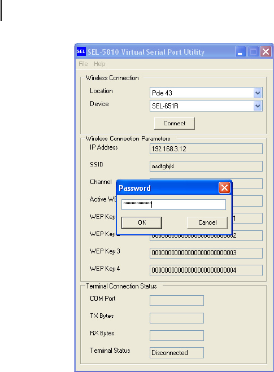Open the SEL-651R device combo box
The width and height of the screenshot is (274, 372).
click(206, 106)
